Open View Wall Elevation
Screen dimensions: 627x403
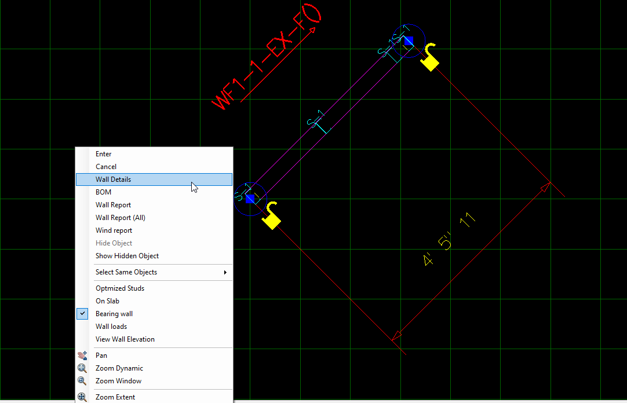125,339
